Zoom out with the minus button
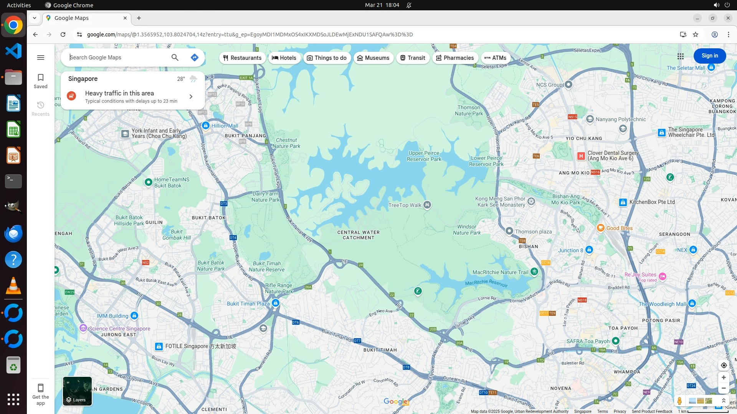 [724, 388]
